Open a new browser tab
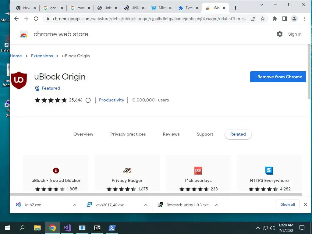The image size is (312, 234). pyautogui.click(x=236, y=8)
